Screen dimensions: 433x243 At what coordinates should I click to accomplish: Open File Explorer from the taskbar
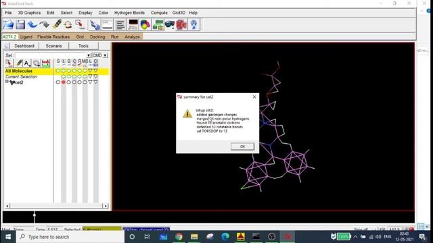tap(194, 237)
